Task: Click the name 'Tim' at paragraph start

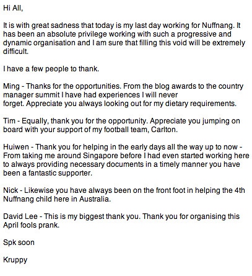Action: point(9,121)
